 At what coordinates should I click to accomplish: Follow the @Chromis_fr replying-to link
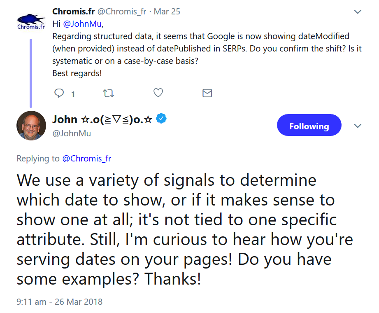point(86,159)
